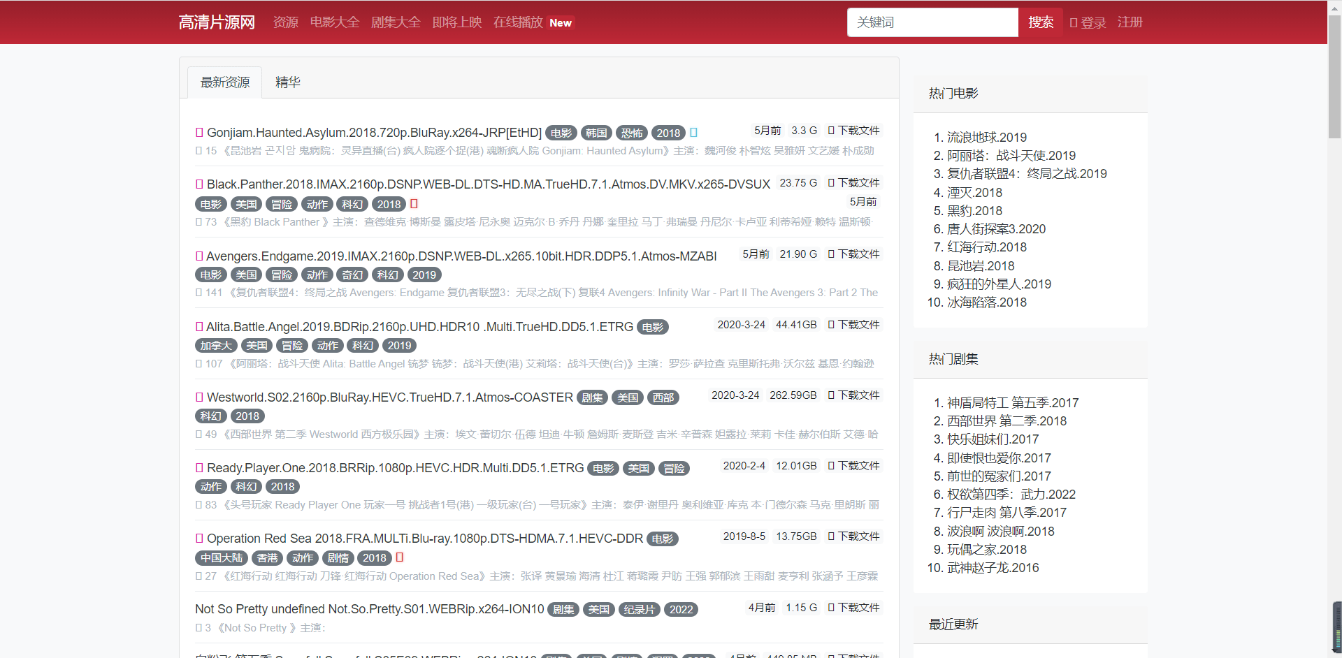Switch to the 精华 tab
The image size is (1342, 658).
click(288, 82)
